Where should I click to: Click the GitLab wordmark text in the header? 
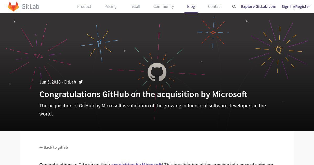pyautogui.click(x=30, y=7)
